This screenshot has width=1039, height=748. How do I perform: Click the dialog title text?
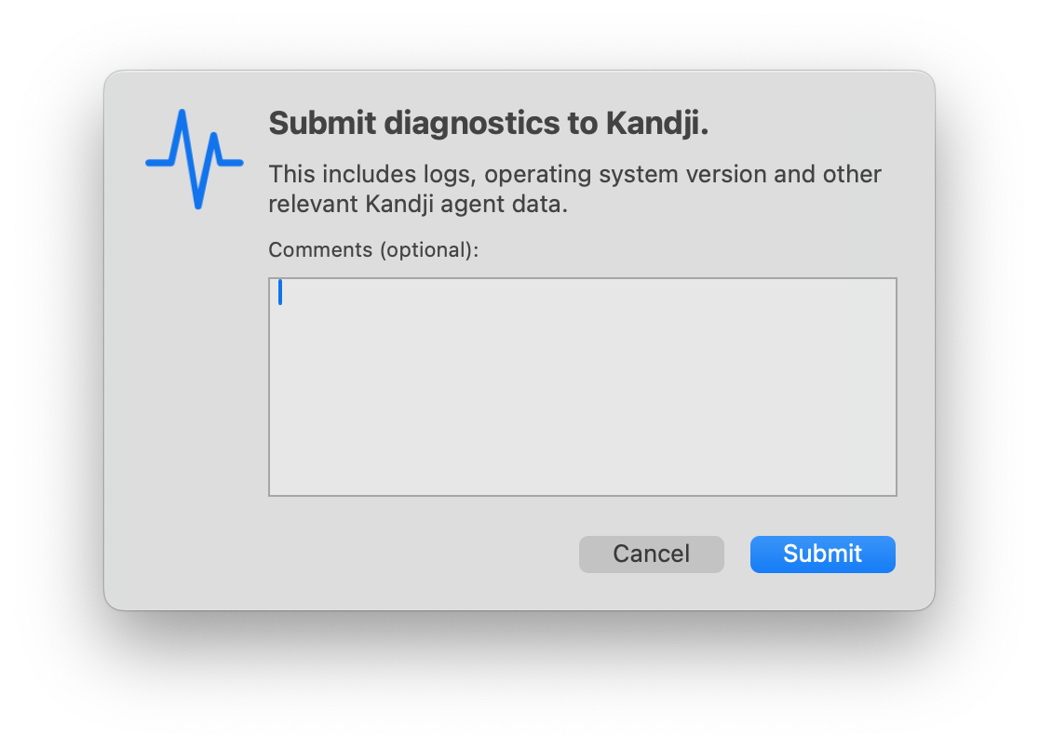(488, 123)
